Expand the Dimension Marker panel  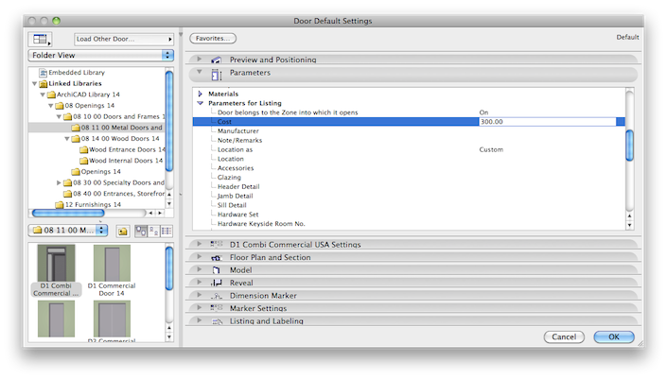click(199, 295)
